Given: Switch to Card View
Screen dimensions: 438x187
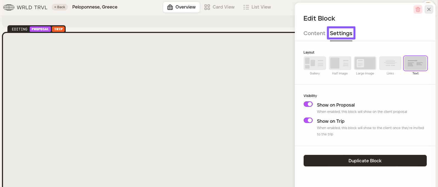Looking at the screenshot, I should pyautogui.click(x=220, y=7).
